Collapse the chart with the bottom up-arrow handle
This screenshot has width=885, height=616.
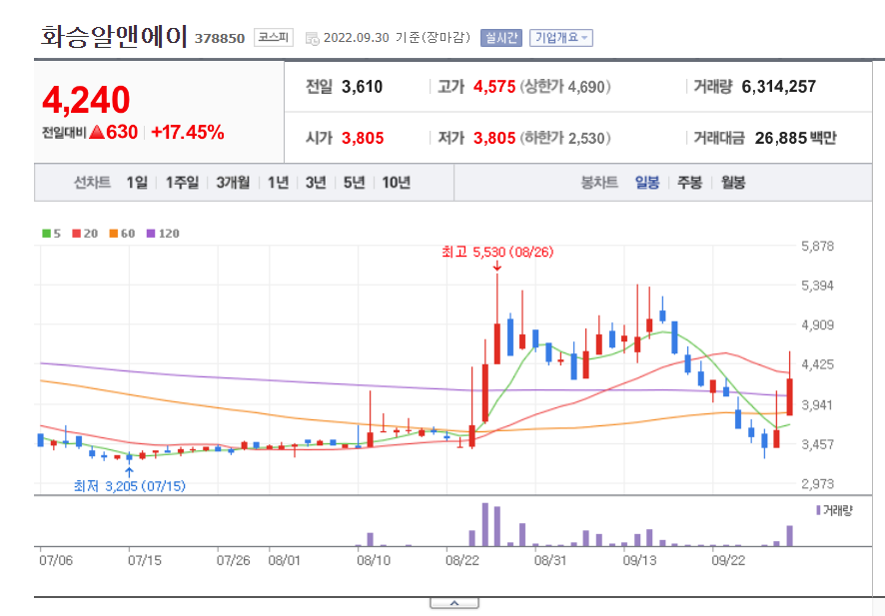tap(454, 603)
